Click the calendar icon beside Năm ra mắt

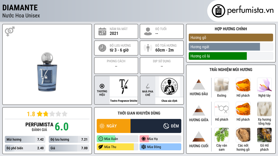102,31
